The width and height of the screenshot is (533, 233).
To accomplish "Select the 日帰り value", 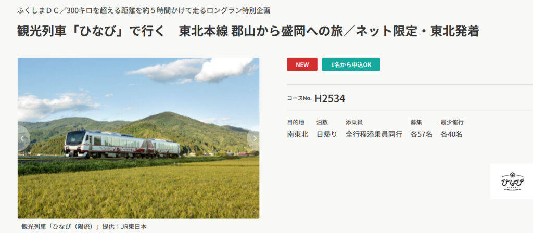I will click(x=327, y=134).
